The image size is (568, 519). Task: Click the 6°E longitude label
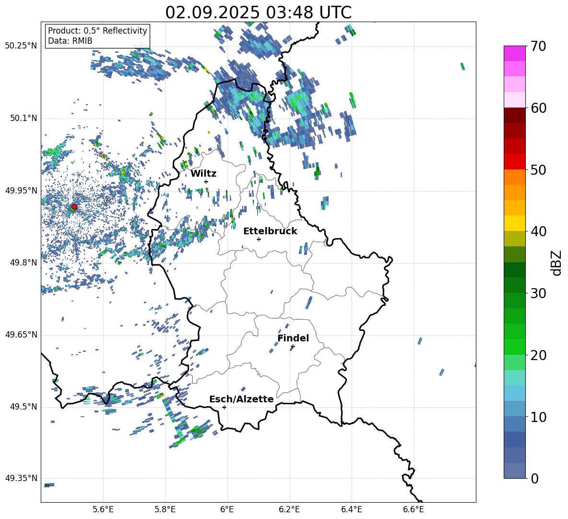[227, 509]
